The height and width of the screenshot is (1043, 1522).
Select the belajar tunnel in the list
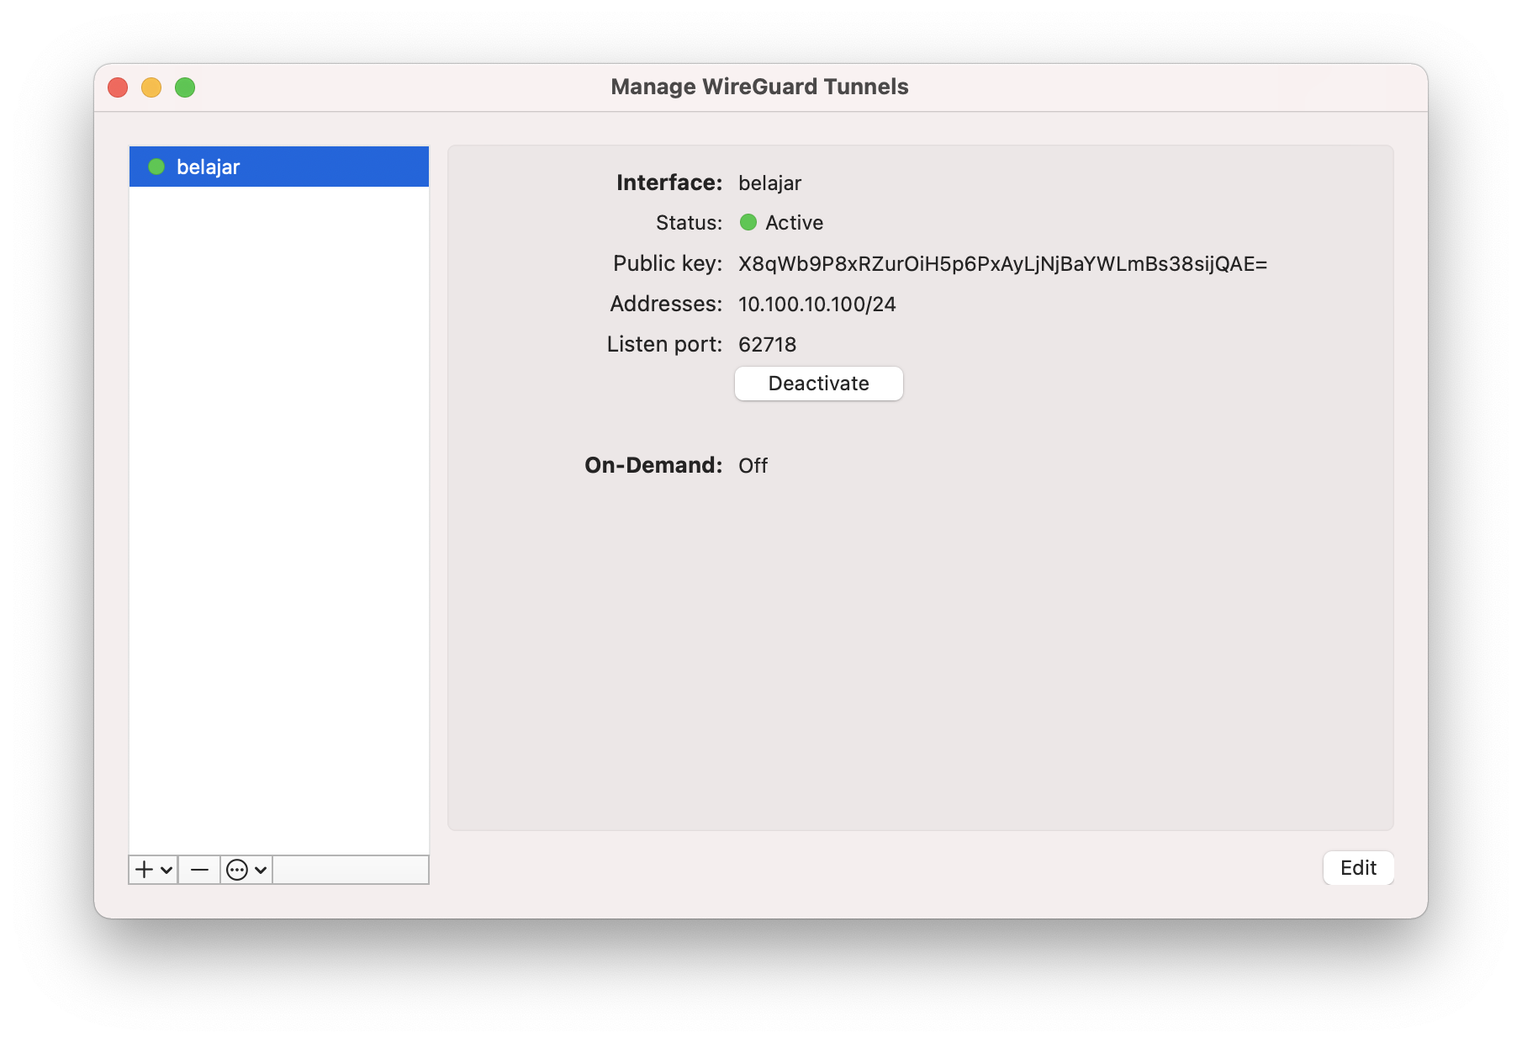click(278, 167)
